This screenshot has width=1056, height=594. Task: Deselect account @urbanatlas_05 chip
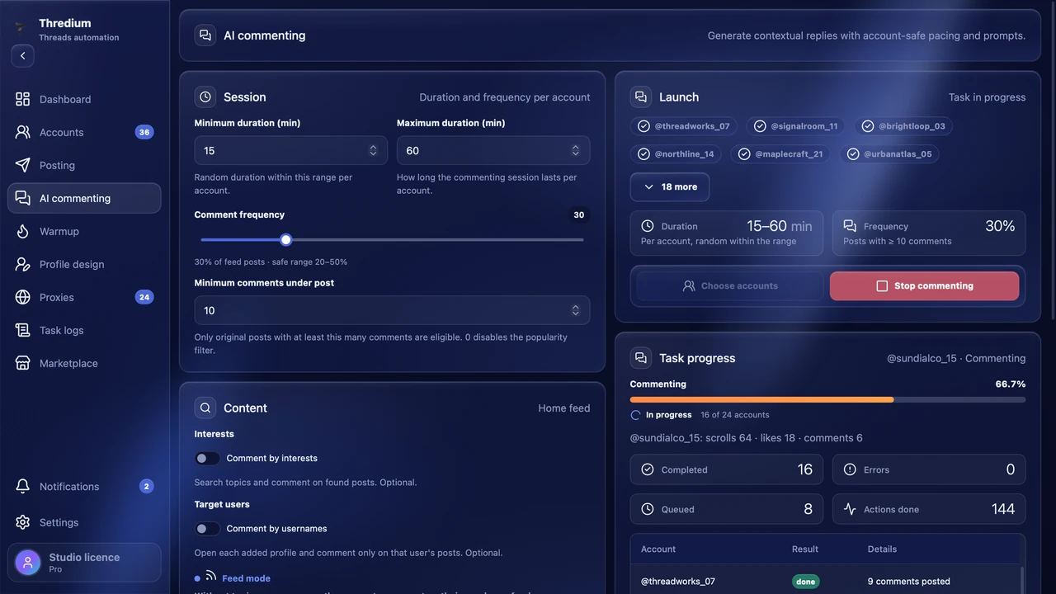889,153
